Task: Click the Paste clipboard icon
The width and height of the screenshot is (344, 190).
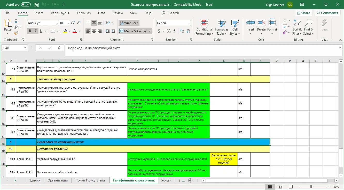Action: (8, 23)
